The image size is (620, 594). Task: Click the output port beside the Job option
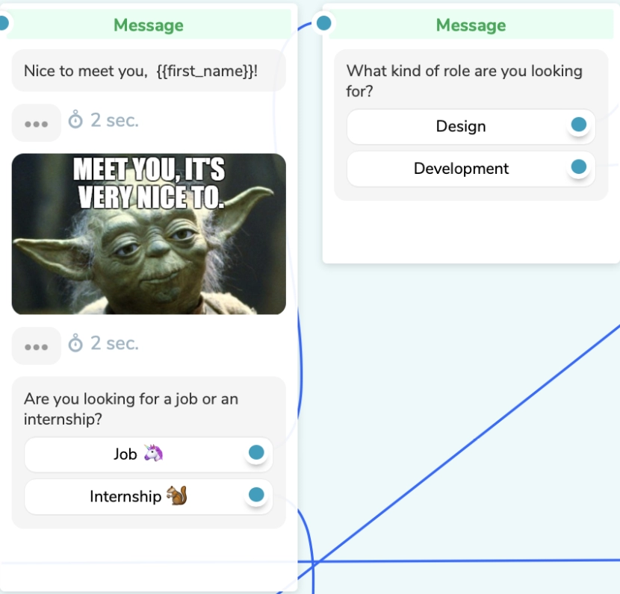255,453
